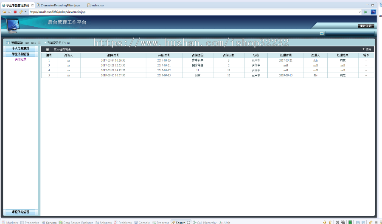
Task: Switch to index.jsp editor tab
Action: (x=95, y=5)
